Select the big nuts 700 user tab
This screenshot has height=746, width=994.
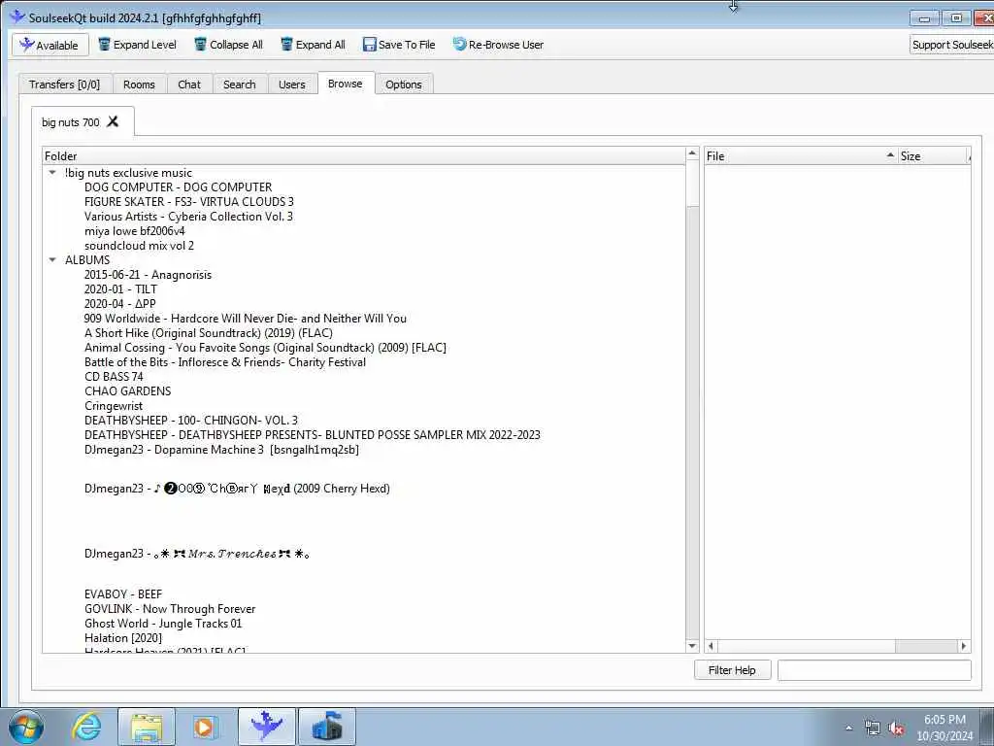click(x=70, y=121)
